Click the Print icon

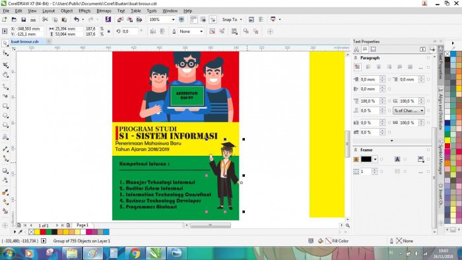(x=33, y=19)
